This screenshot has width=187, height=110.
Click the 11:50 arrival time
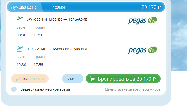38,35
